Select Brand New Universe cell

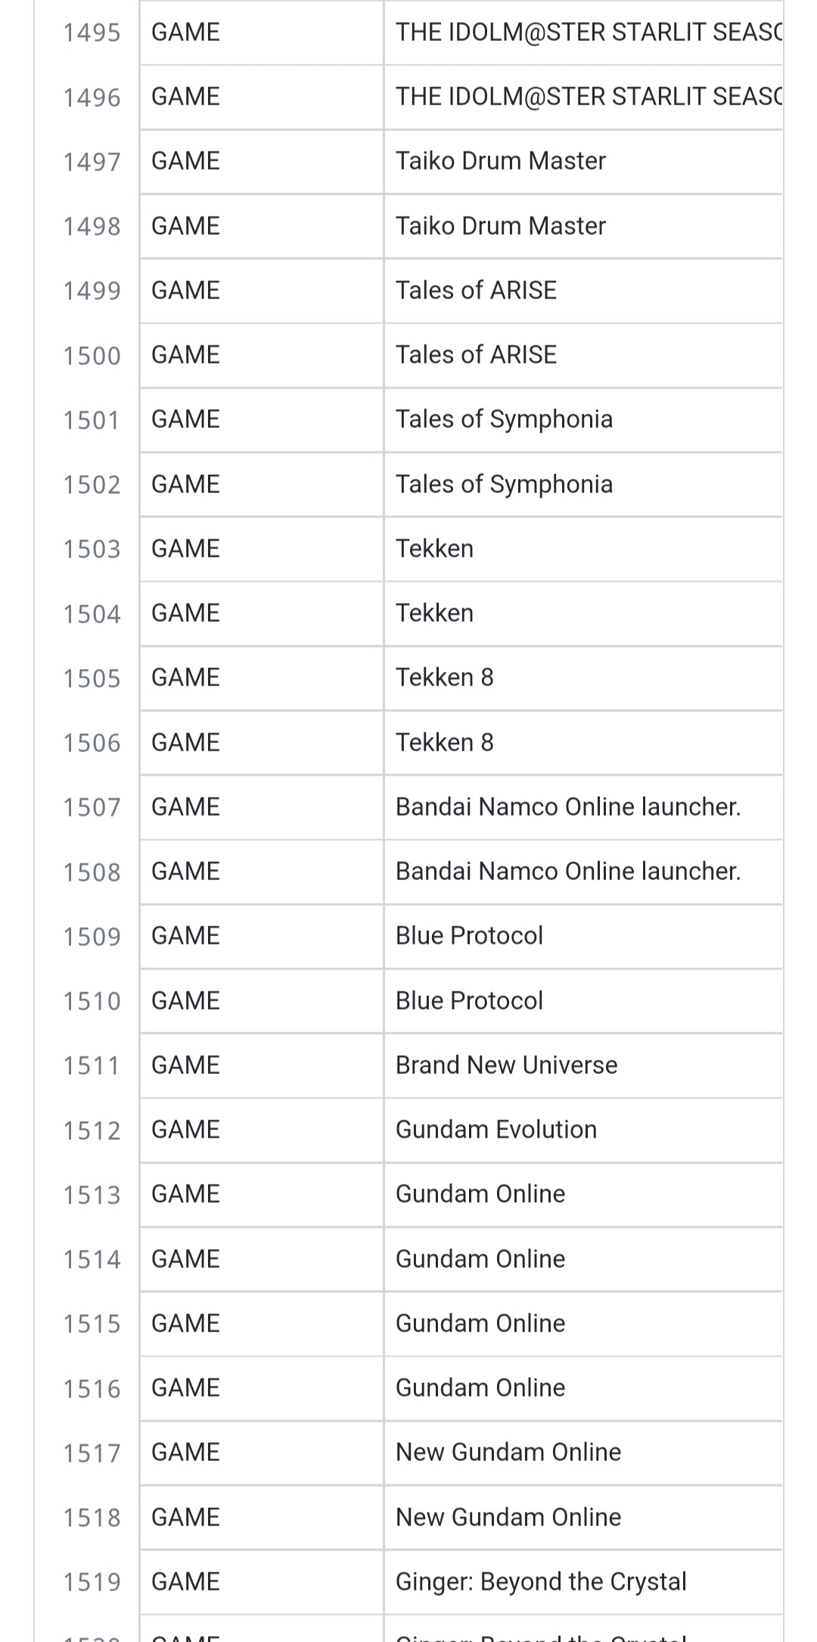[x=583, y=1066]
